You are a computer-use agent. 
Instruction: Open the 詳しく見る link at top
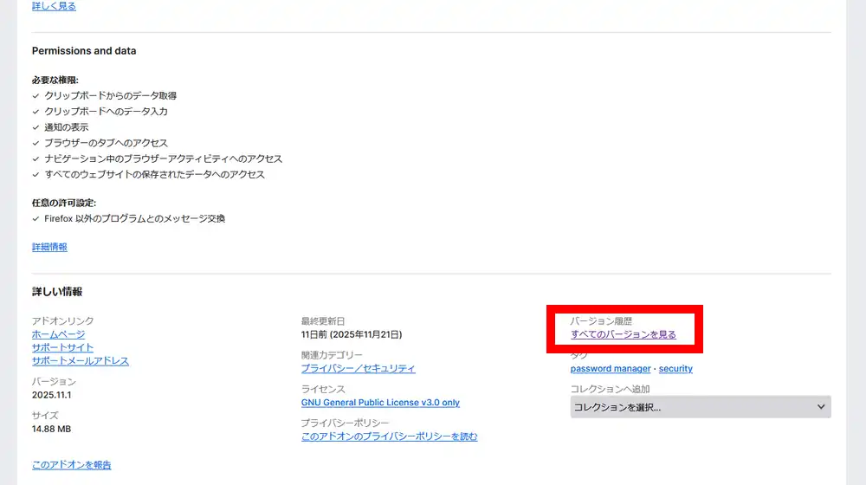(x=54, y=6)
